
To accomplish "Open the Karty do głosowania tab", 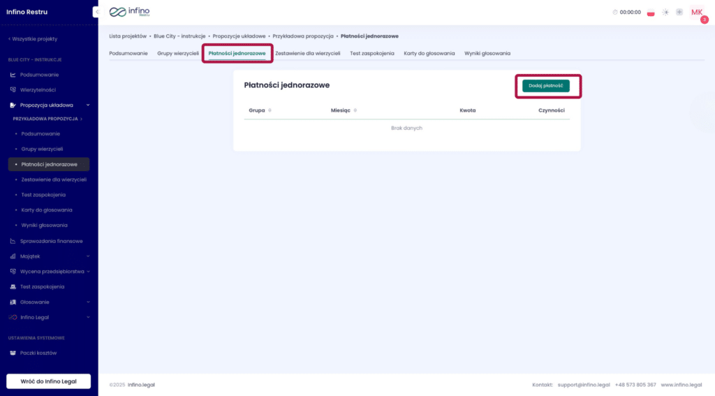I will pyautogui.click(x=429, y=53).
